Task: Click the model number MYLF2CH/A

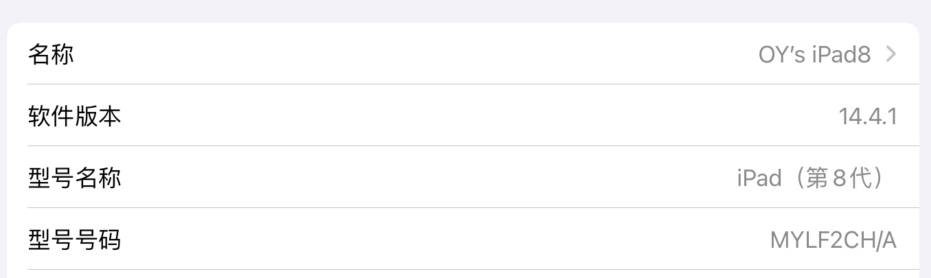Action: pyautogui.click(x=834, y=240)
